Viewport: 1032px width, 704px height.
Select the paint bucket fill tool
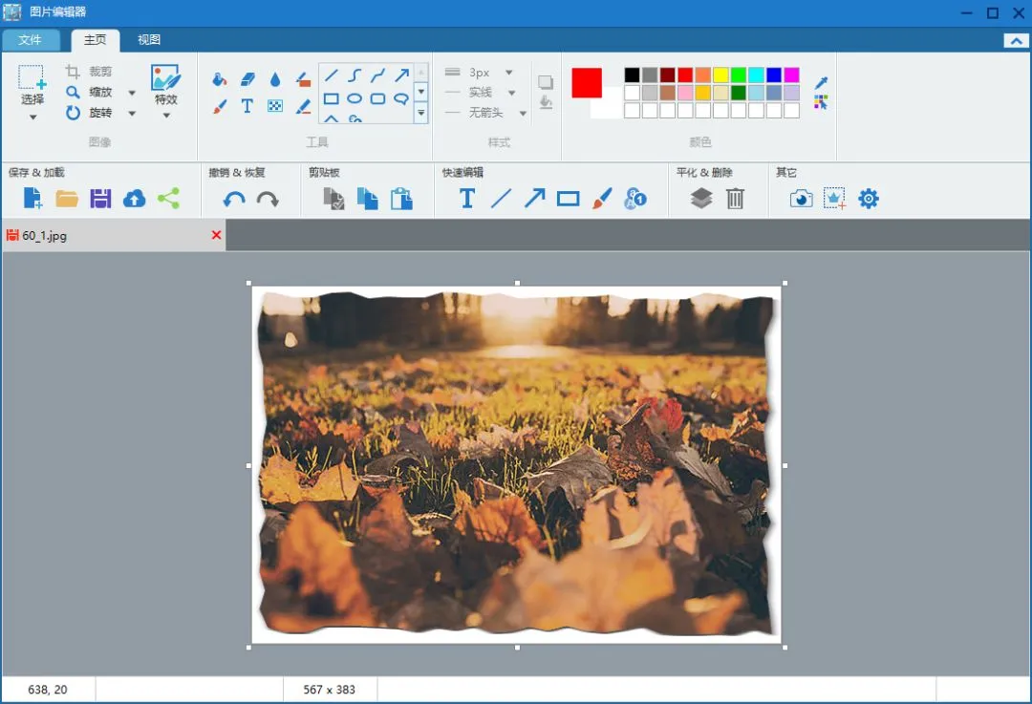click(220, 79)
